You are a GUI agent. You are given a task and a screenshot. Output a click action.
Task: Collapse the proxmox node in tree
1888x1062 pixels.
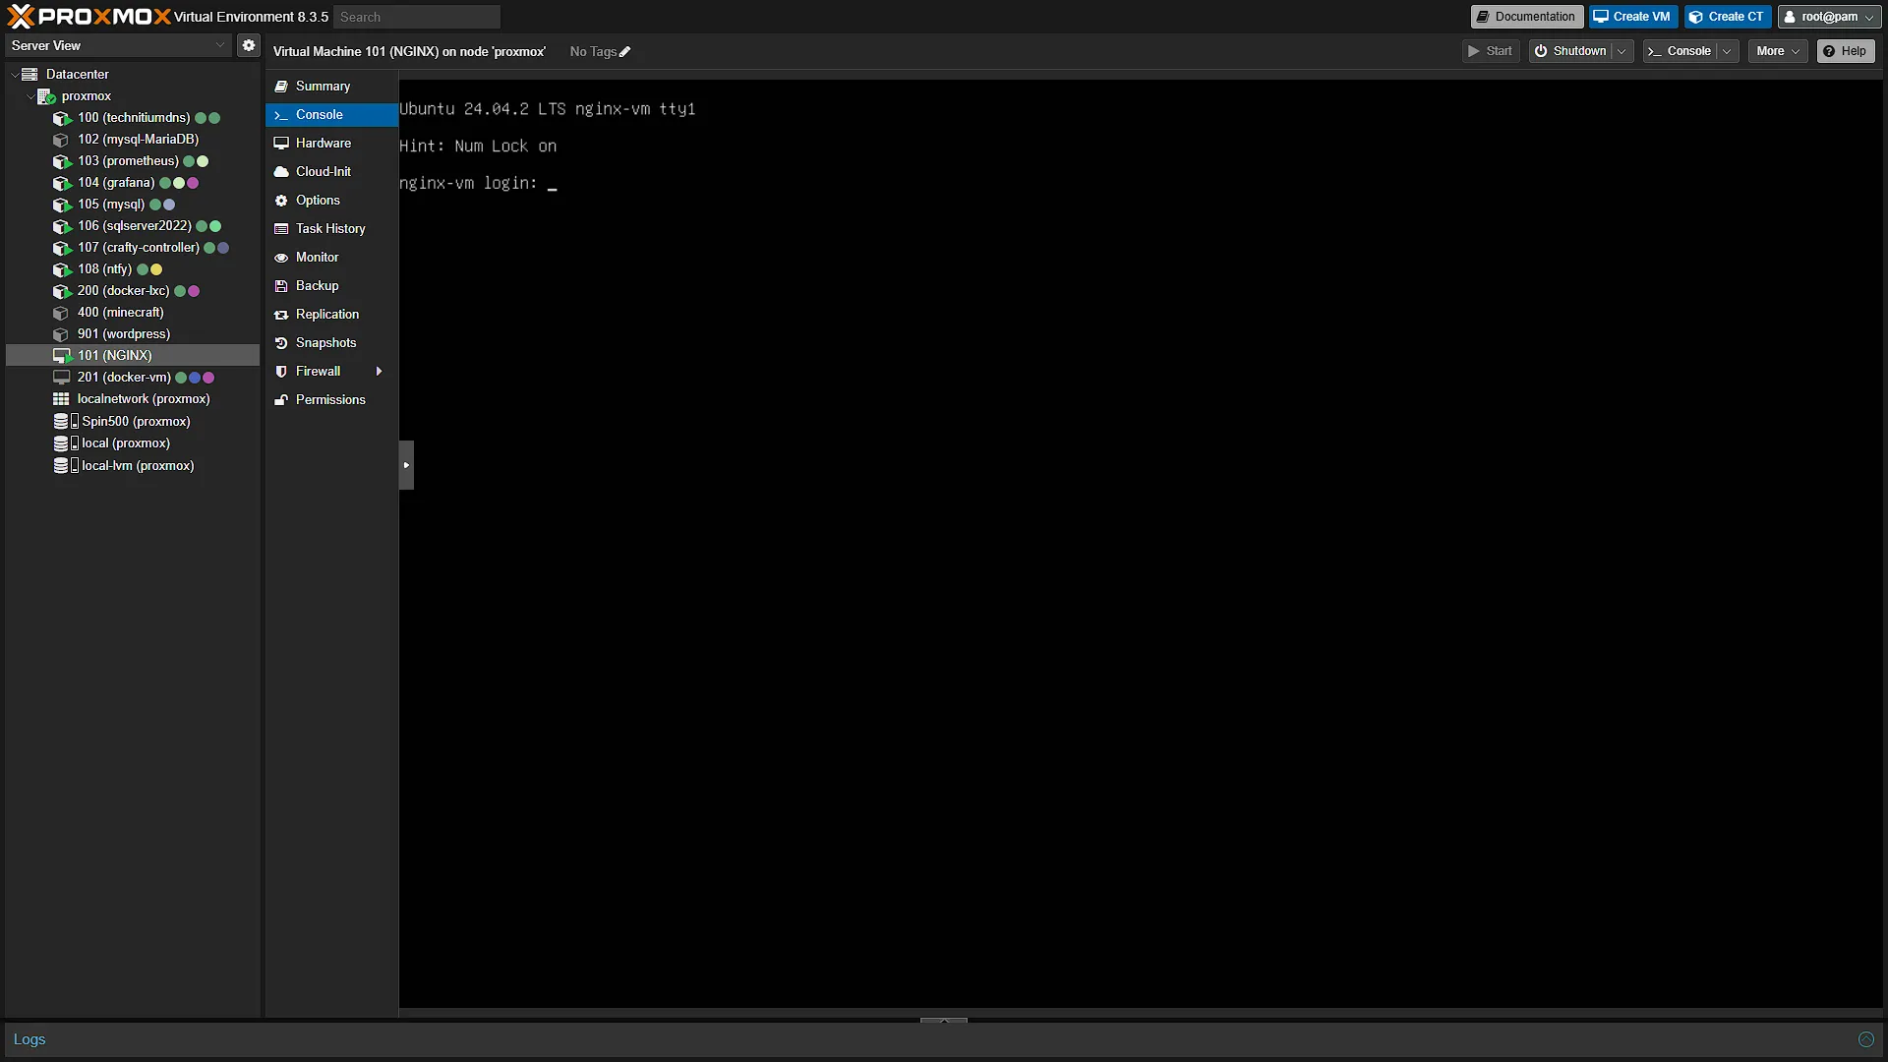click(x=30, y=96)
